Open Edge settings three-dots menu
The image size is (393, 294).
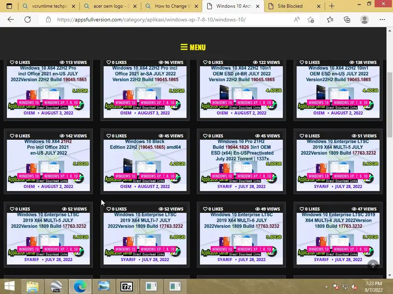(x=382, y=20)
